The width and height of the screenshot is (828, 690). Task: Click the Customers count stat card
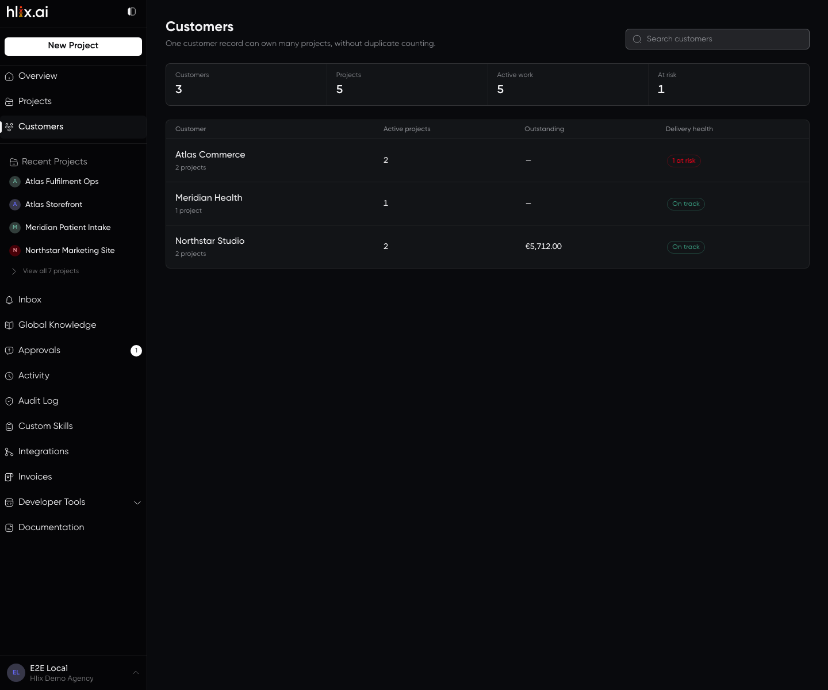(246, 85)
